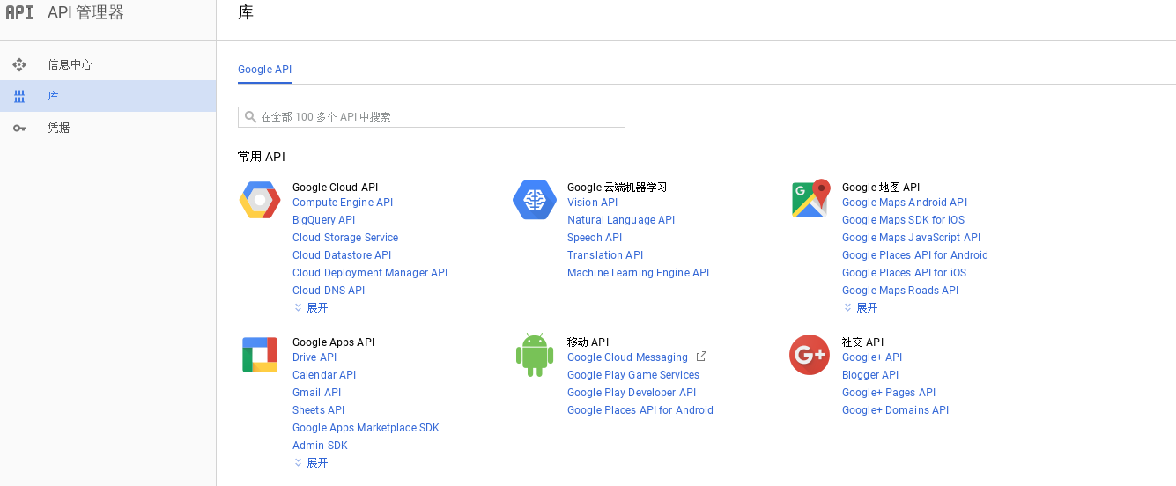Open Google Maps Roads API link
This screenshot has height=486, width=1176.
click(900, 291)
